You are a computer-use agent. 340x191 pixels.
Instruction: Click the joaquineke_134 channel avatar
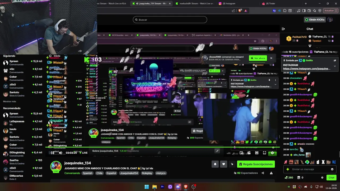coord(56,166)
